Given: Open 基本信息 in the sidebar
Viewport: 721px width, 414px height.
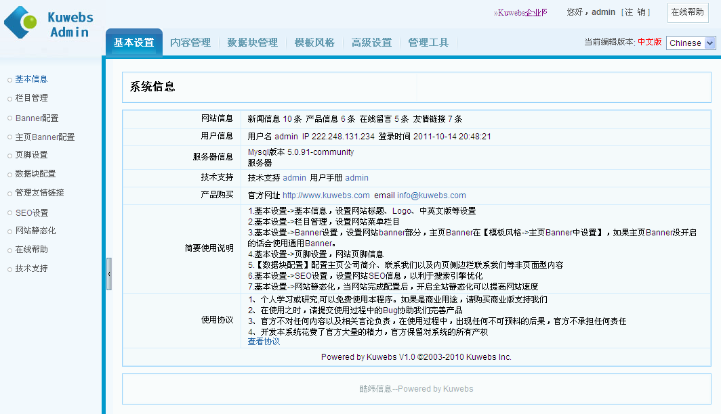Looking at the screenshot, I should point(31,79).
